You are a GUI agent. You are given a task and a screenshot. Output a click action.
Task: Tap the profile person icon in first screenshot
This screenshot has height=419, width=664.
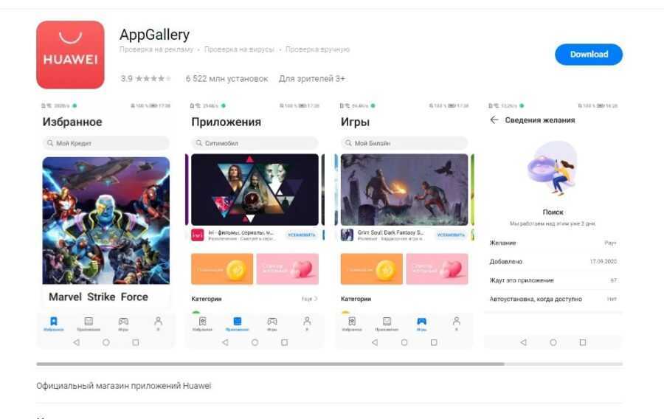[x=159, y=321]
